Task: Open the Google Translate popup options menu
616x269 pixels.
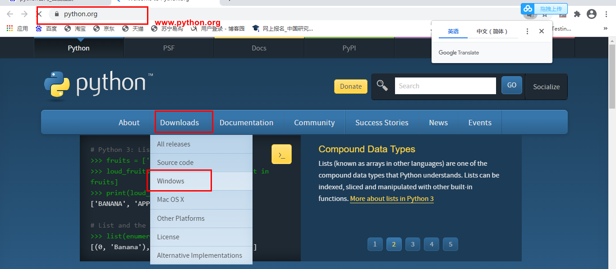Action: (527, 31)
